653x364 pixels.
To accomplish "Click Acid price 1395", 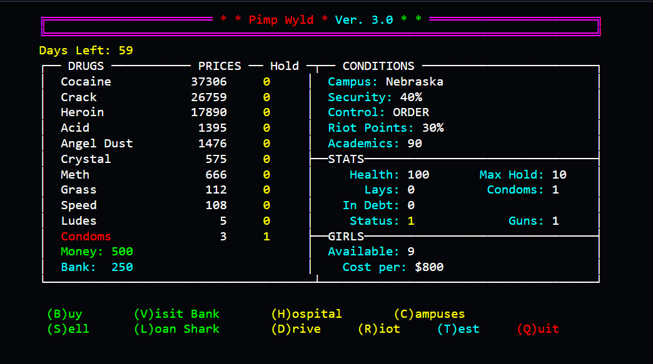I will click(213, 128).
